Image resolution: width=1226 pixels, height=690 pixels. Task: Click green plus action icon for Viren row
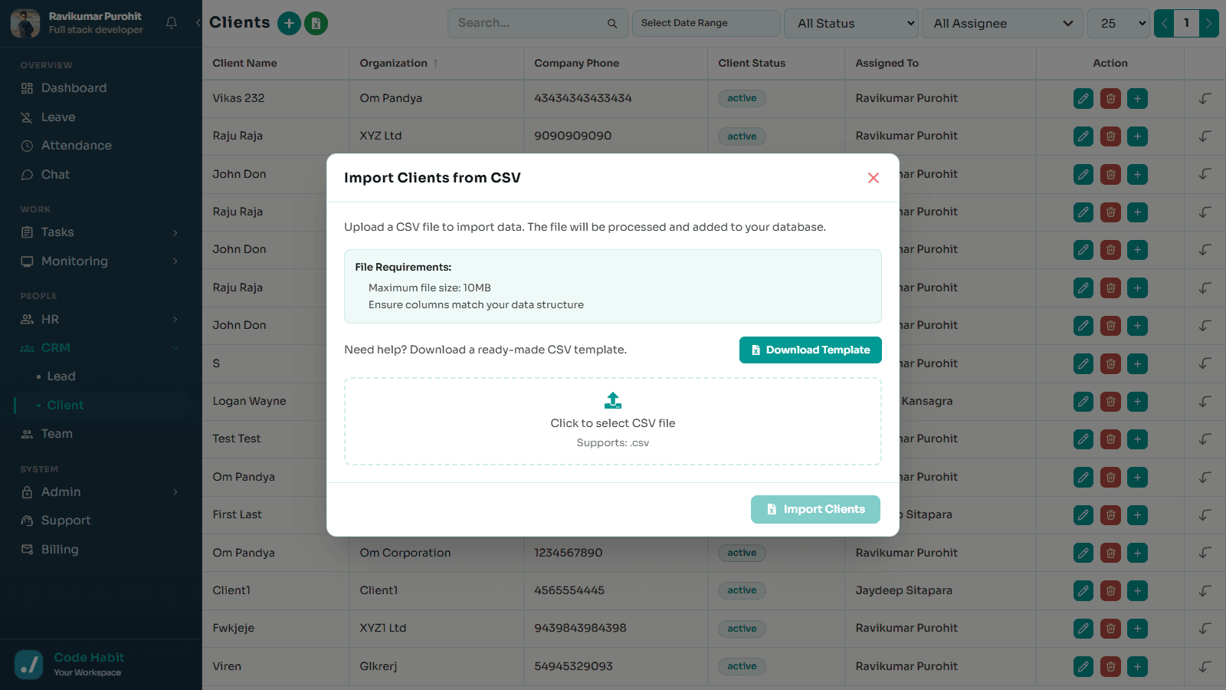tap(1138, 667)
